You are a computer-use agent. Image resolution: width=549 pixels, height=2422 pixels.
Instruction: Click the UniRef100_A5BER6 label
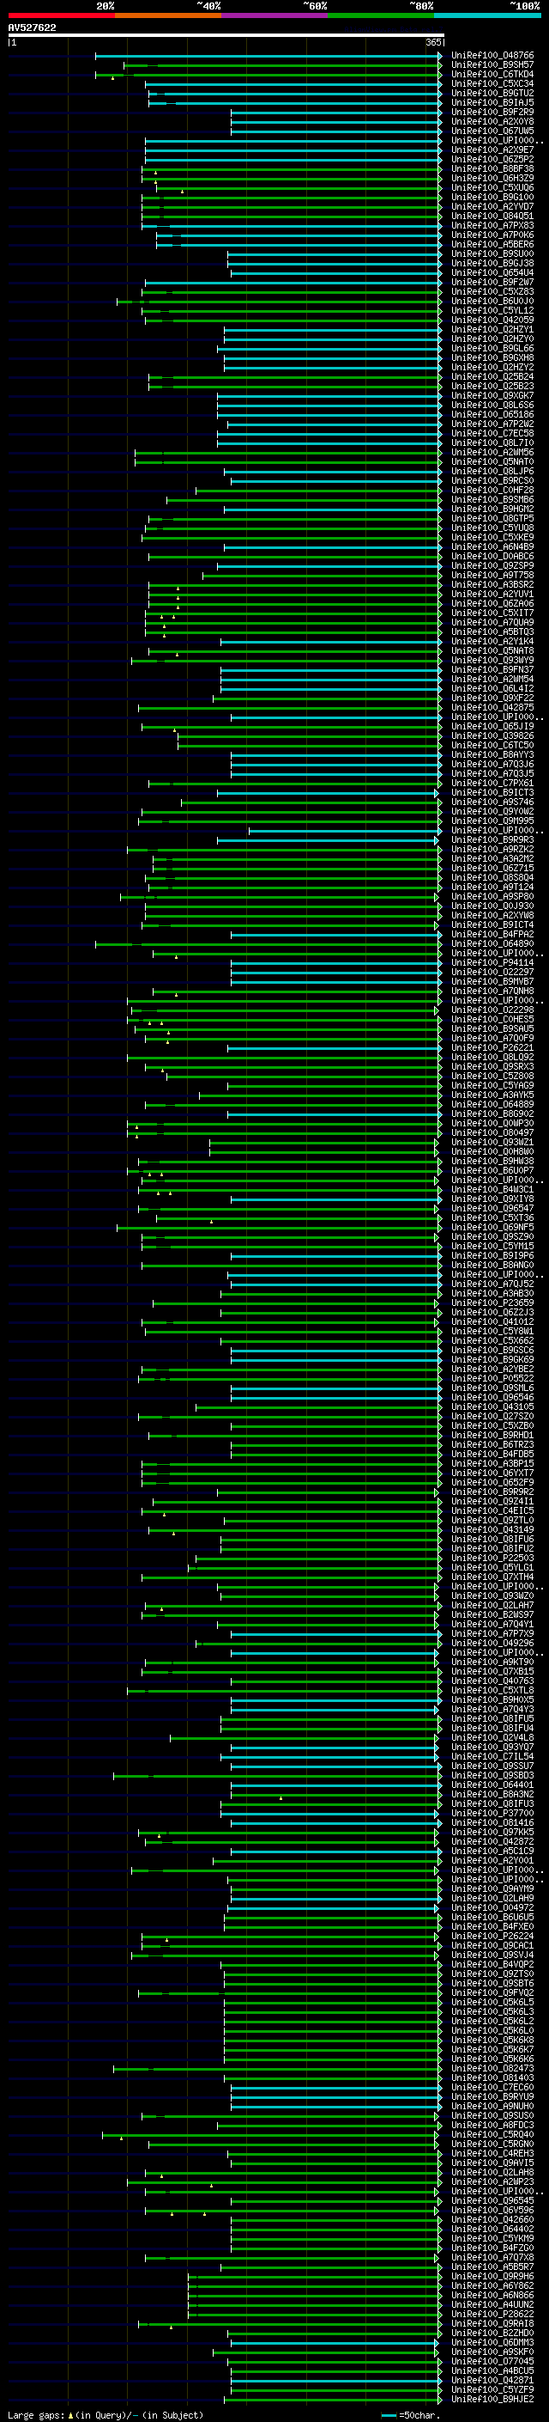pos(492,245)
